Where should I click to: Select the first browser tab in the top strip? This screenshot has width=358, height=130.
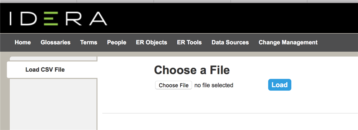38,1
